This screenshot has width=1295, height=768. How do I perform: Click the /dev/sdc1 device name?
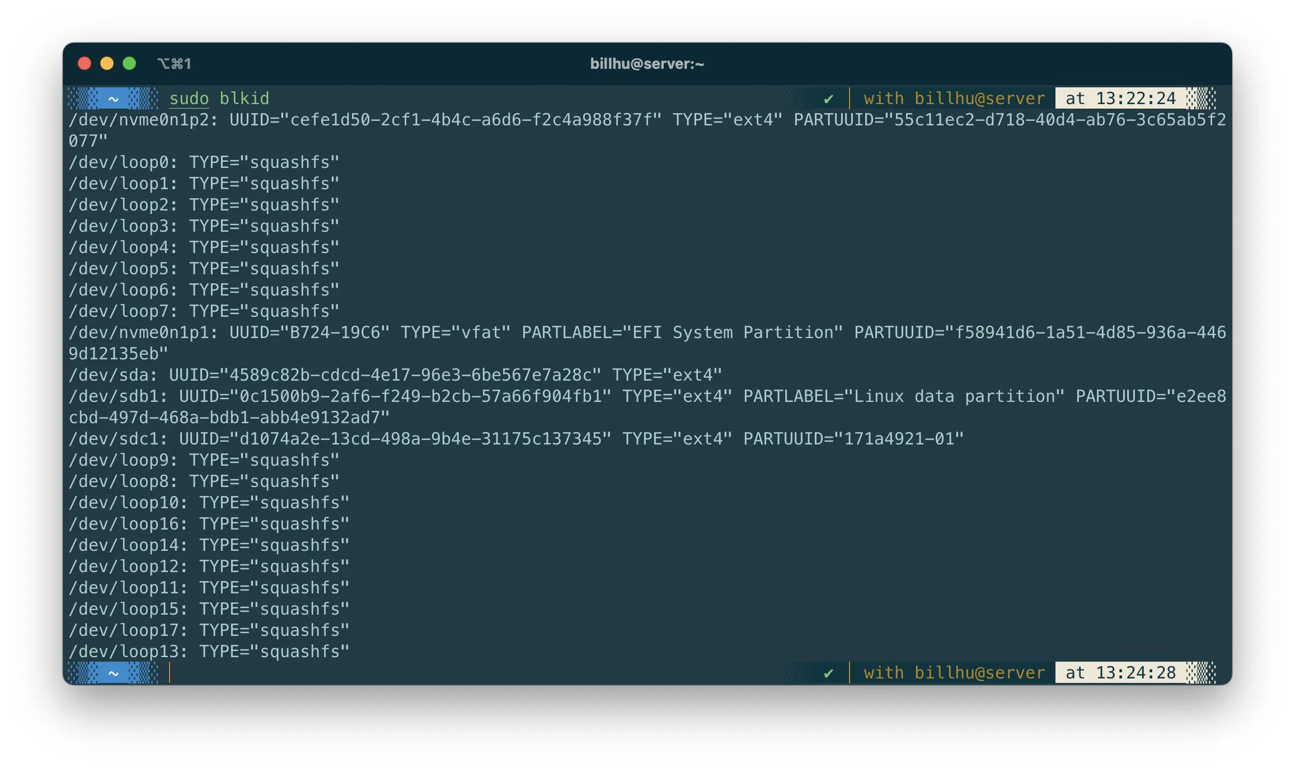115,439
